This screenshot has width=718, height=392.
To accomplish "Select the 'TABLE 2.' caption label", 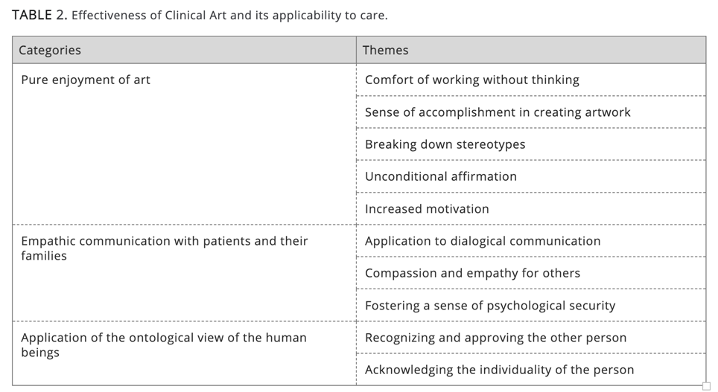I will (39, 15).
